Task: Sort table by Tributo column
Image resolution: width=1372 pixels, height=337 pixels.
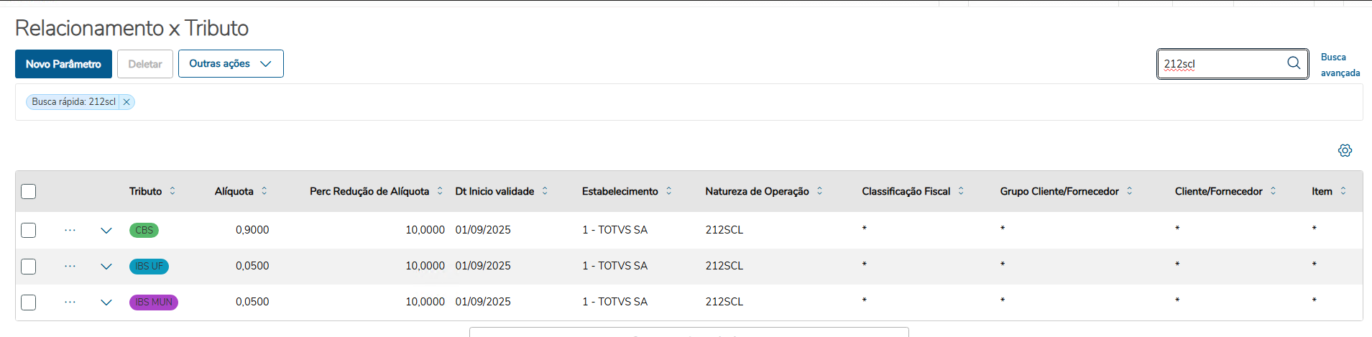Action: [x=172, y=191]
